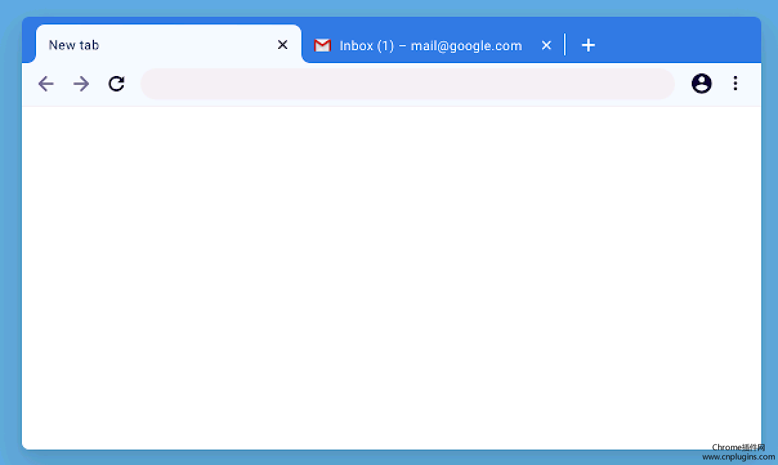Close the New tab tab
The width and height of the screenshot is (778, 465).
(x=283, y=44)
